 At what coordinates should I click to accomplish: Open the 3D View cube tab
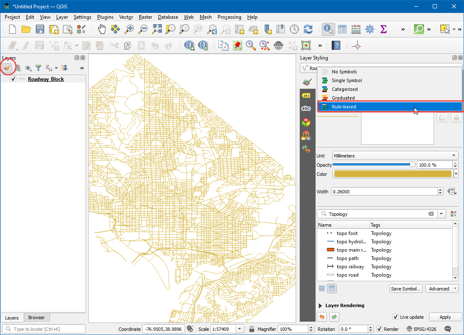tap(306, 122)
